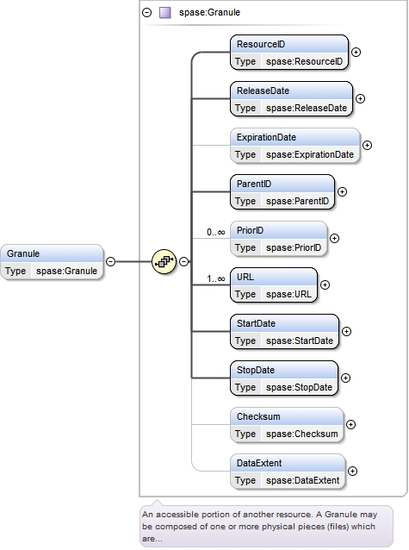Expand the ReleaseDate element
Screen dimensions: 409x550
[x=360, y=99]
